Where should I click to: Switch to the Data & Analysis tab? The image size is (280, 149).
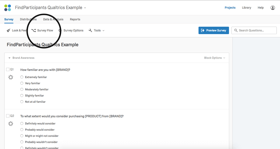pyautogui.click(x=53, y=19)
